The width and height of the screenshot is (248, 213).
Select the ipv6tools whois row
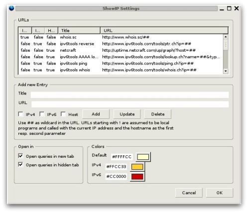coord(121,70)
